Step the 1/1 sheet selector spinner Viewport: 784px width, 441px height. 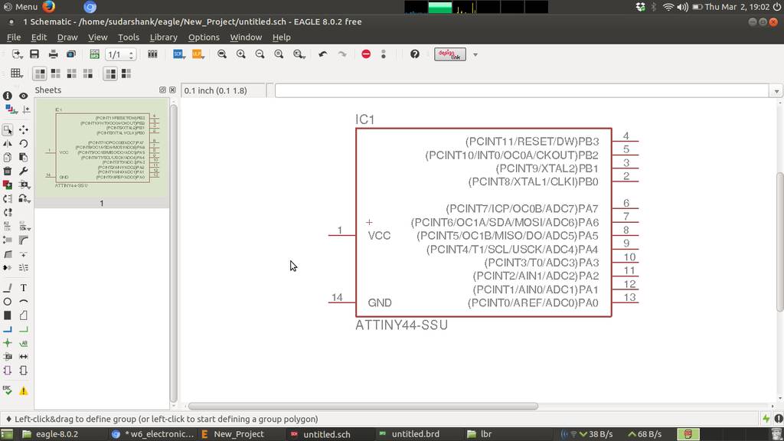[x=132, y=54]
